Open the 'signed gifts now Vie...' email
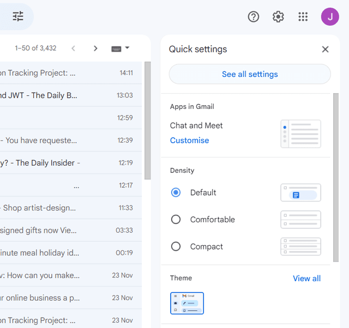 71,230
